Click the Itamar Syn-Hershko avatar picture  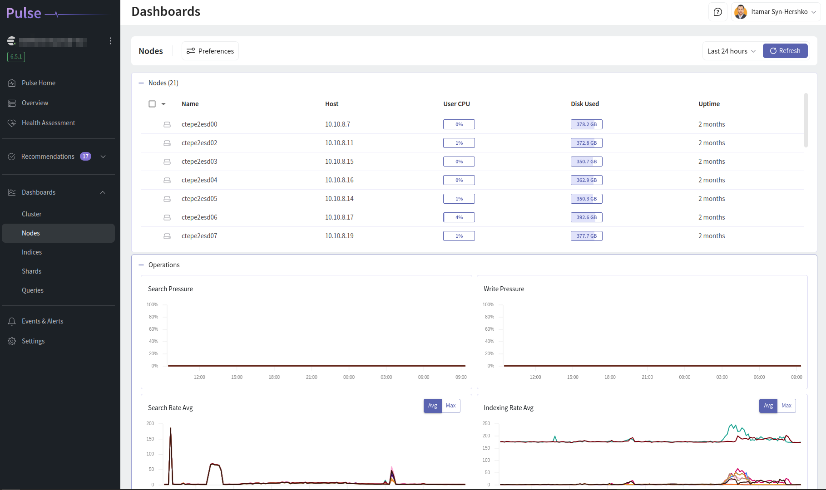740,12
